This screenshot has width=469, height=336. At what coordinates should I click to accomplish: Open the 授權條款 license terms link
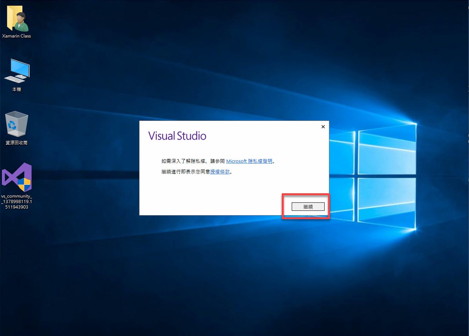tap(220, 172)
